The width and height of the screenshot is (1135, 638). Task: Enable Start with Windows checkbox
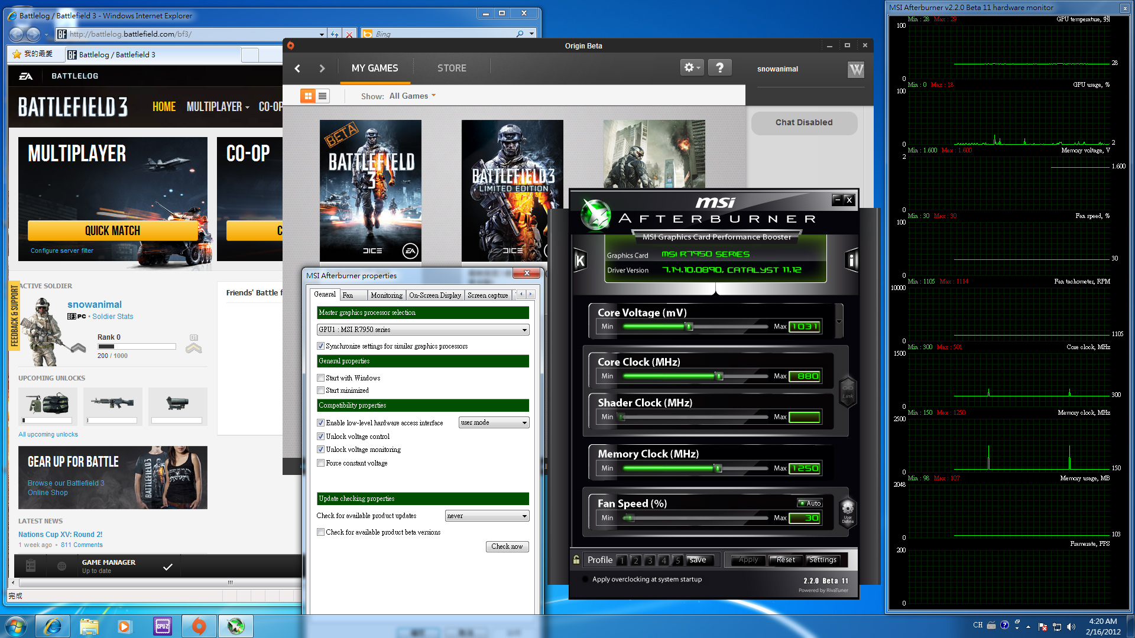coord(321,378)
